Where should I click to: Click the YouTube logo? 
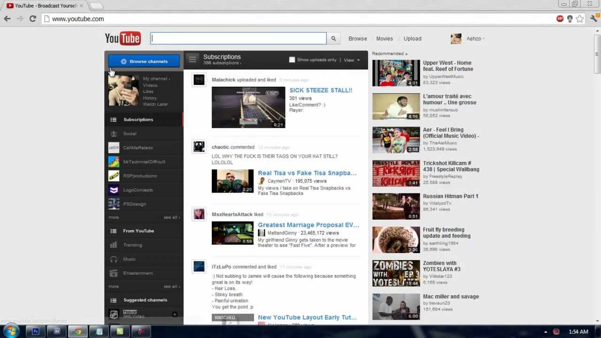(123, 38)
